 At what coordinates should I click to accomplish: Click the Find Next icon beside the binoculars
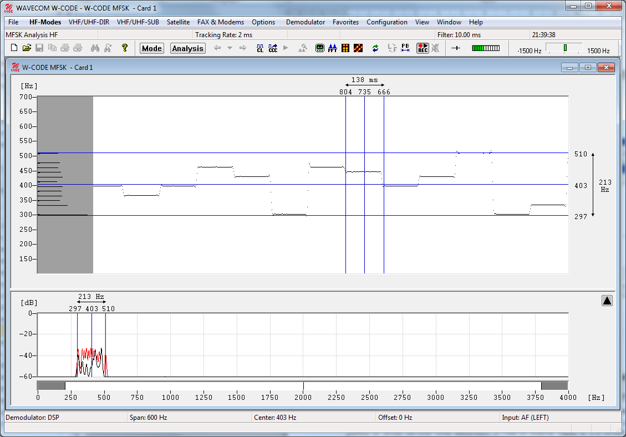[108, 48]
